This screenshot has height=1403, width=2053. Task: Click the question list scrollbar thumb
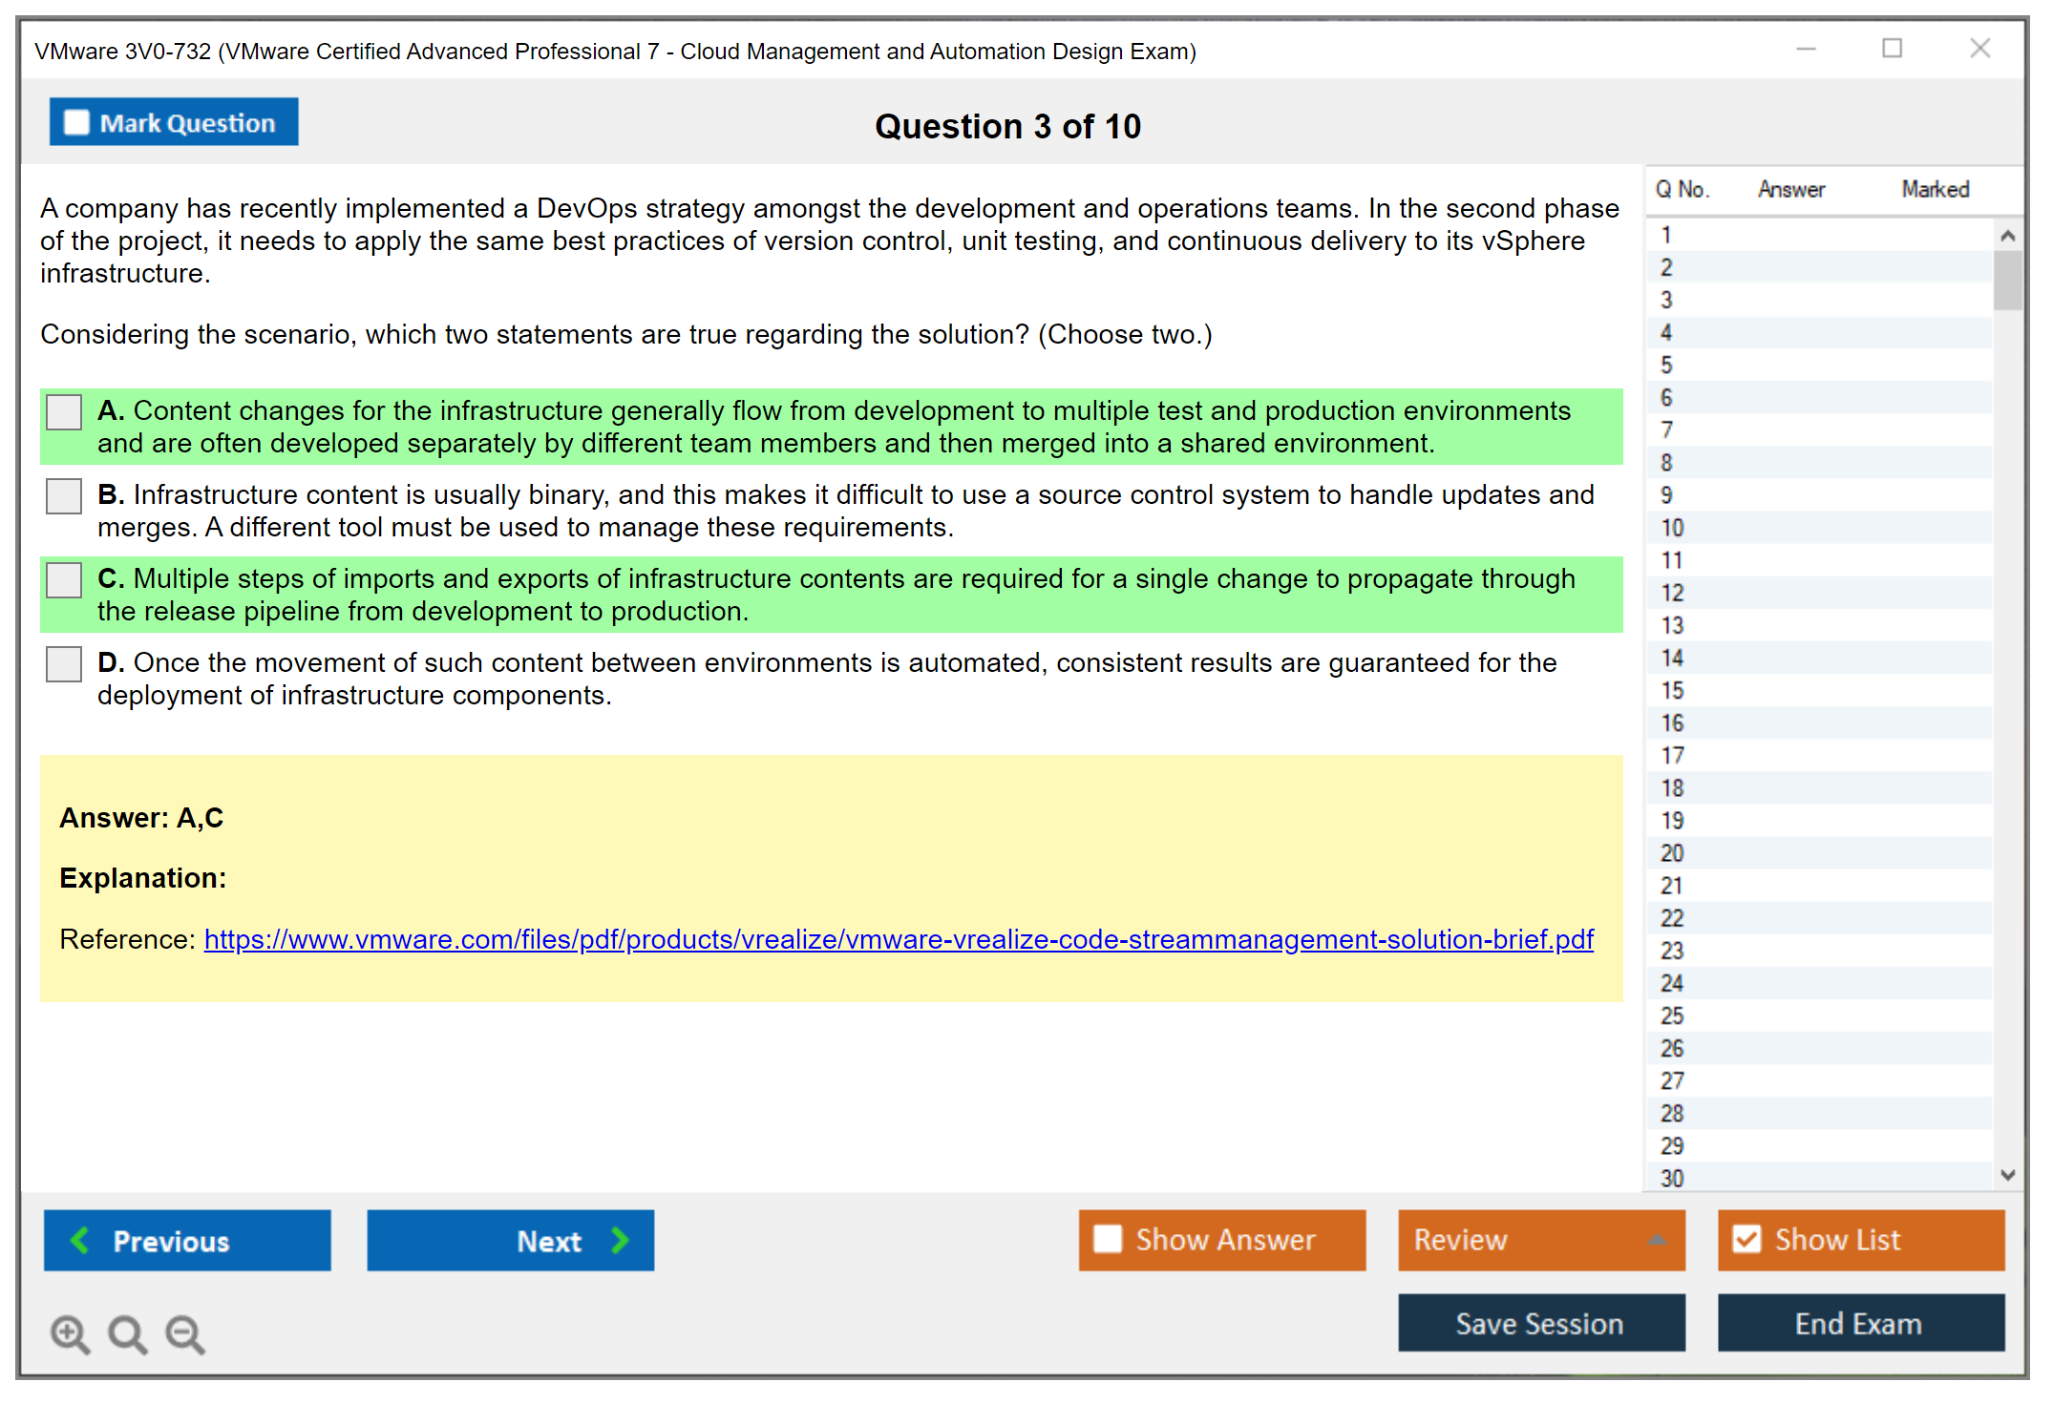pos(2007,281)
